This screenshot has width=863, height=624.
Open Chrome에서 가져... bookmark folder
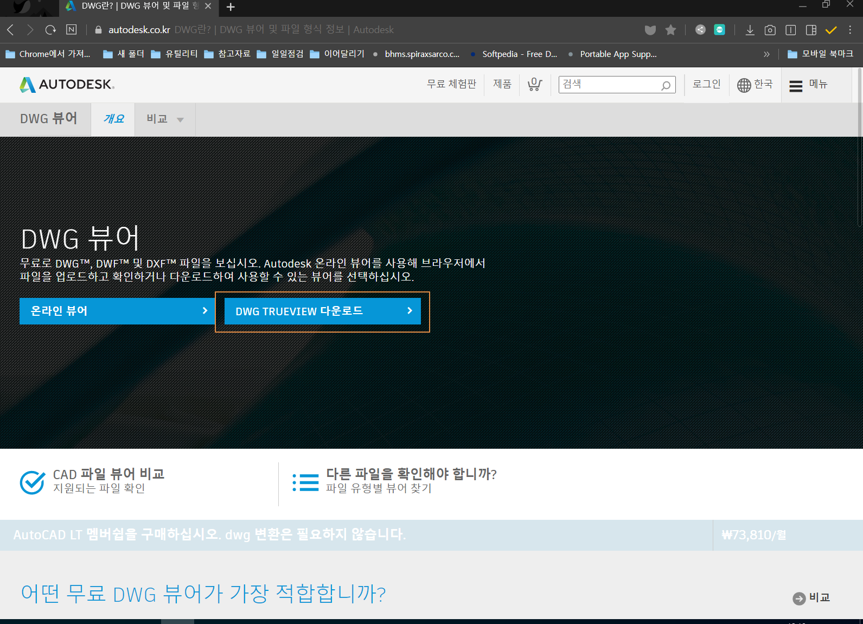tap(48, 54)
